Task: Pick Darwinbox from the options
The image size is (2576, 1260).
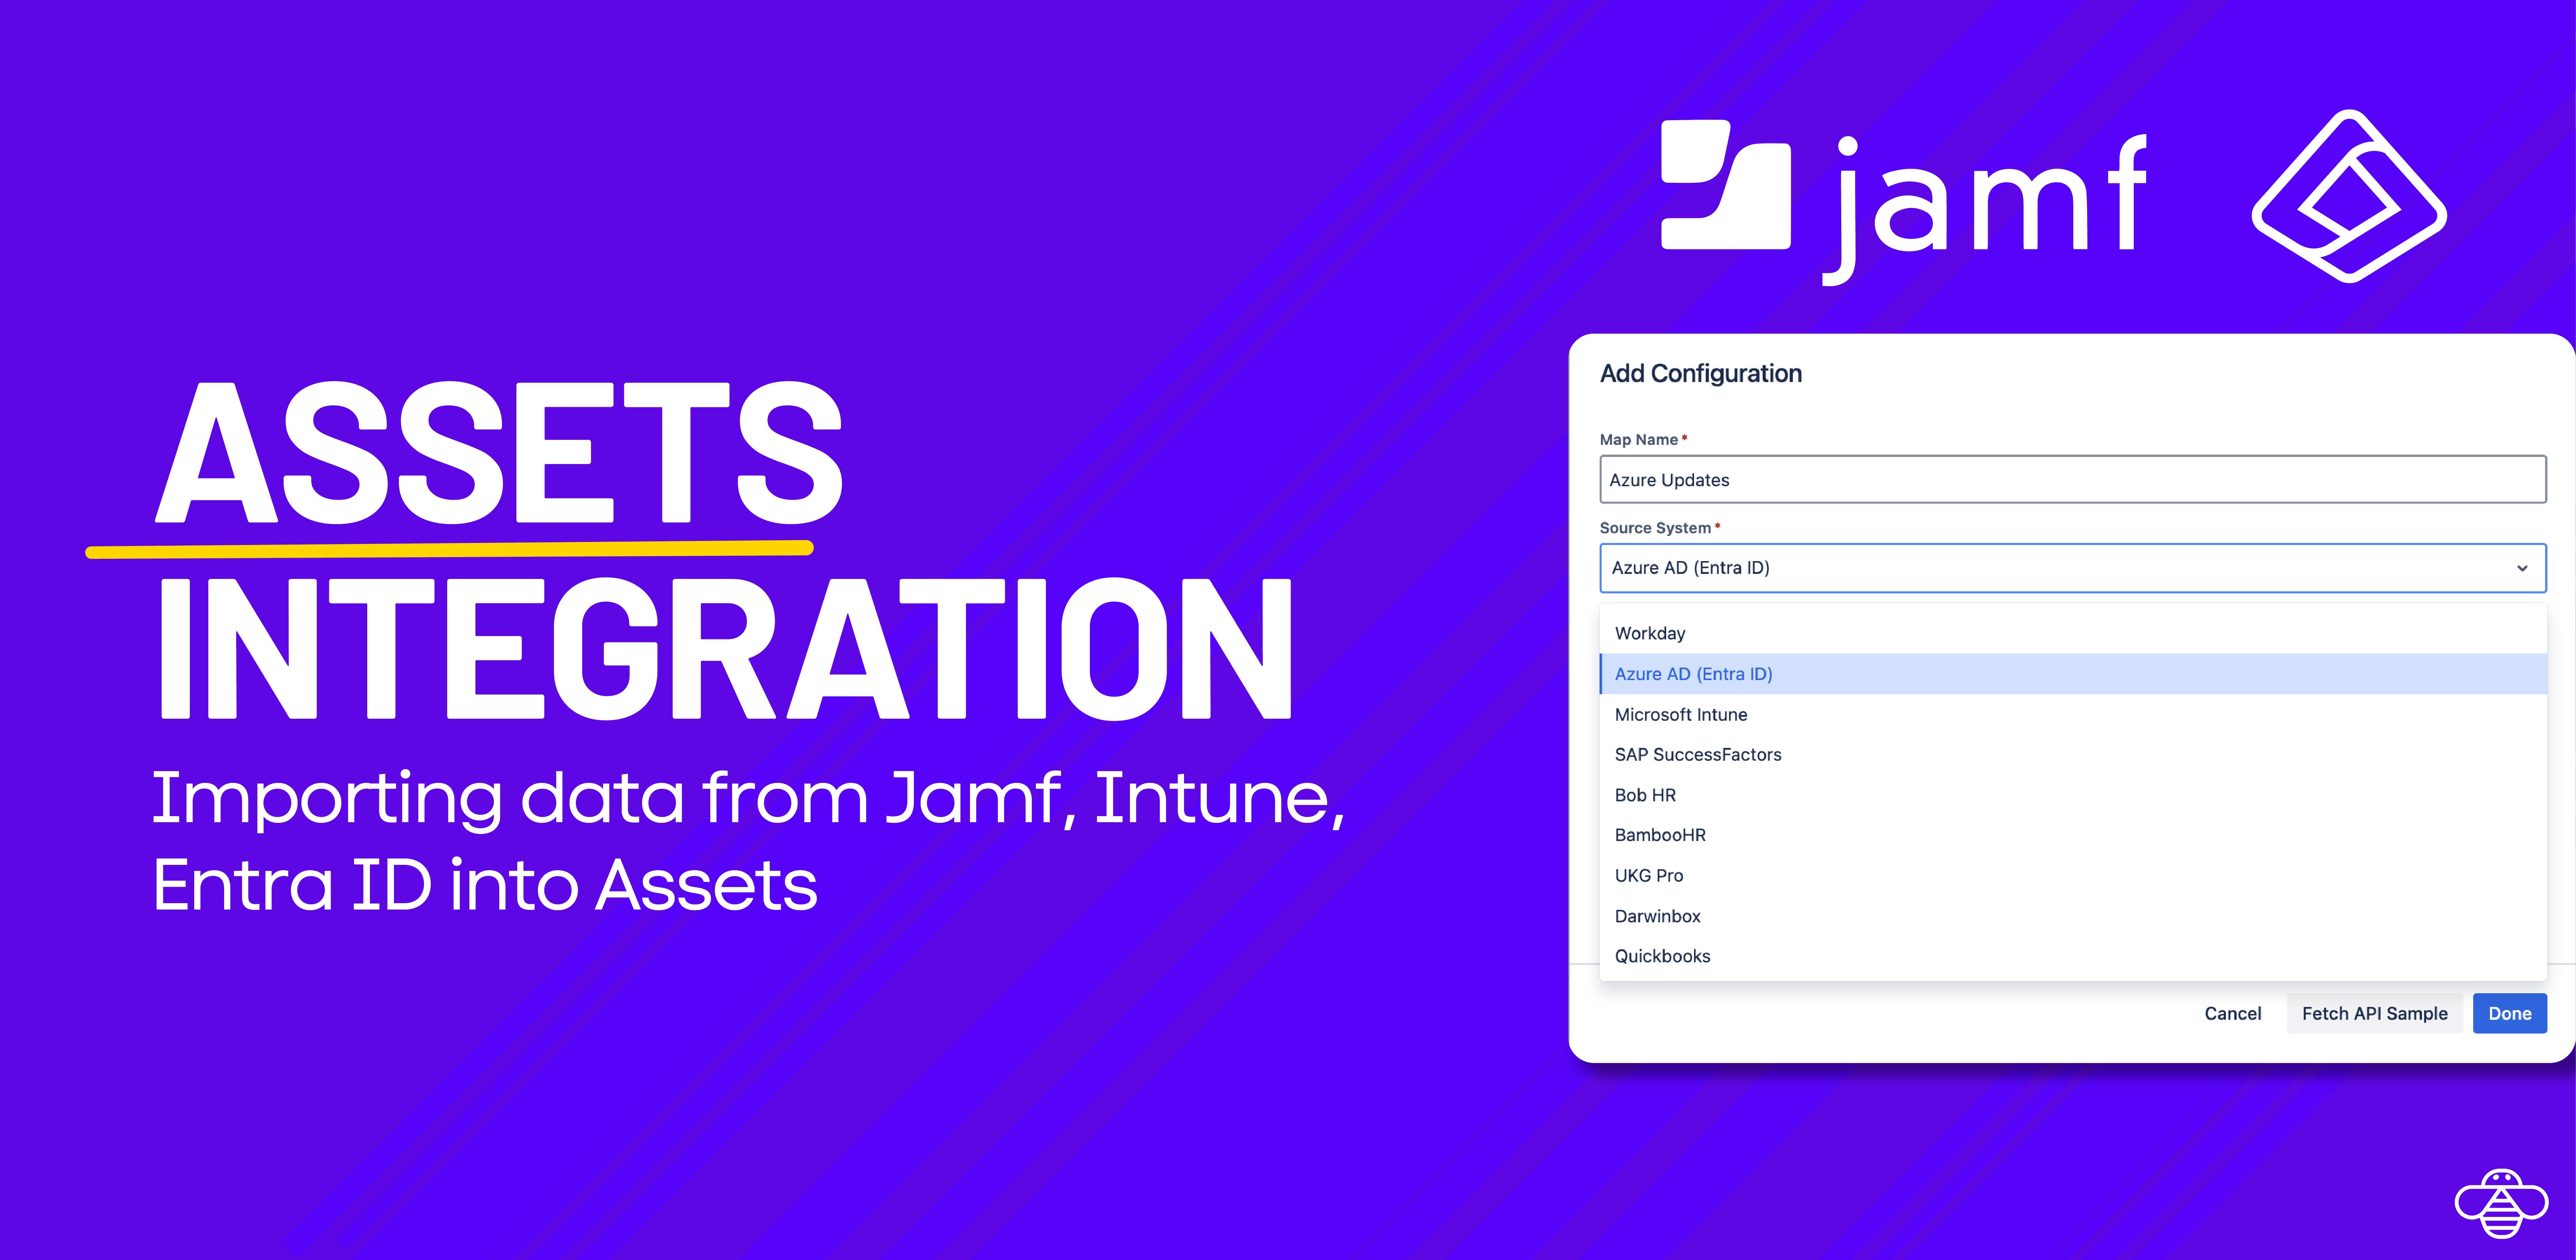Action: coord(1657,916)
